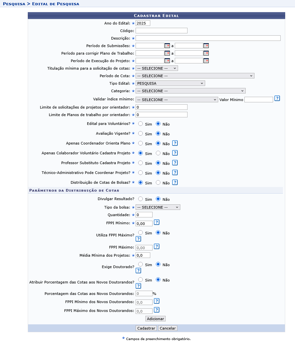This screenshot has height=342, width=295.
Task: Open help for Apenas Coordenador Orienta Plano
Action: [x=175, y=143]
